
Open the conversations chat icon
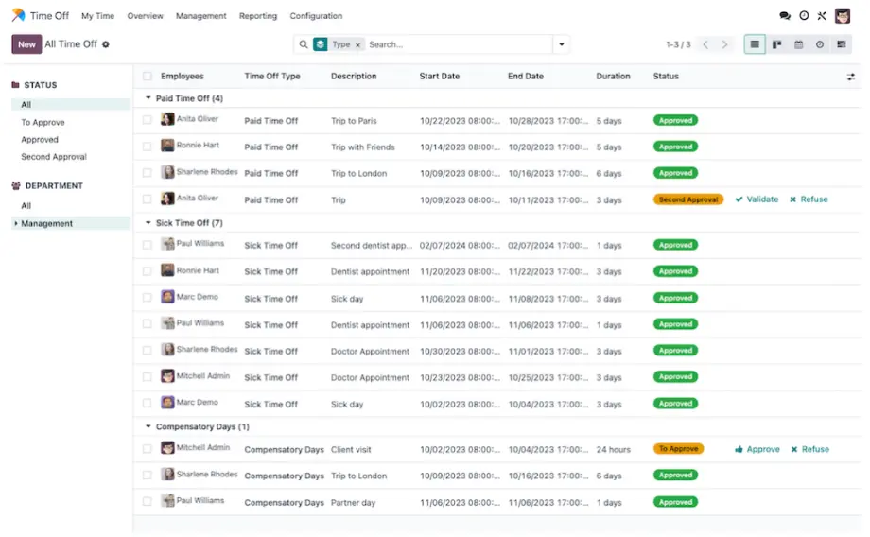coord(784,16)
